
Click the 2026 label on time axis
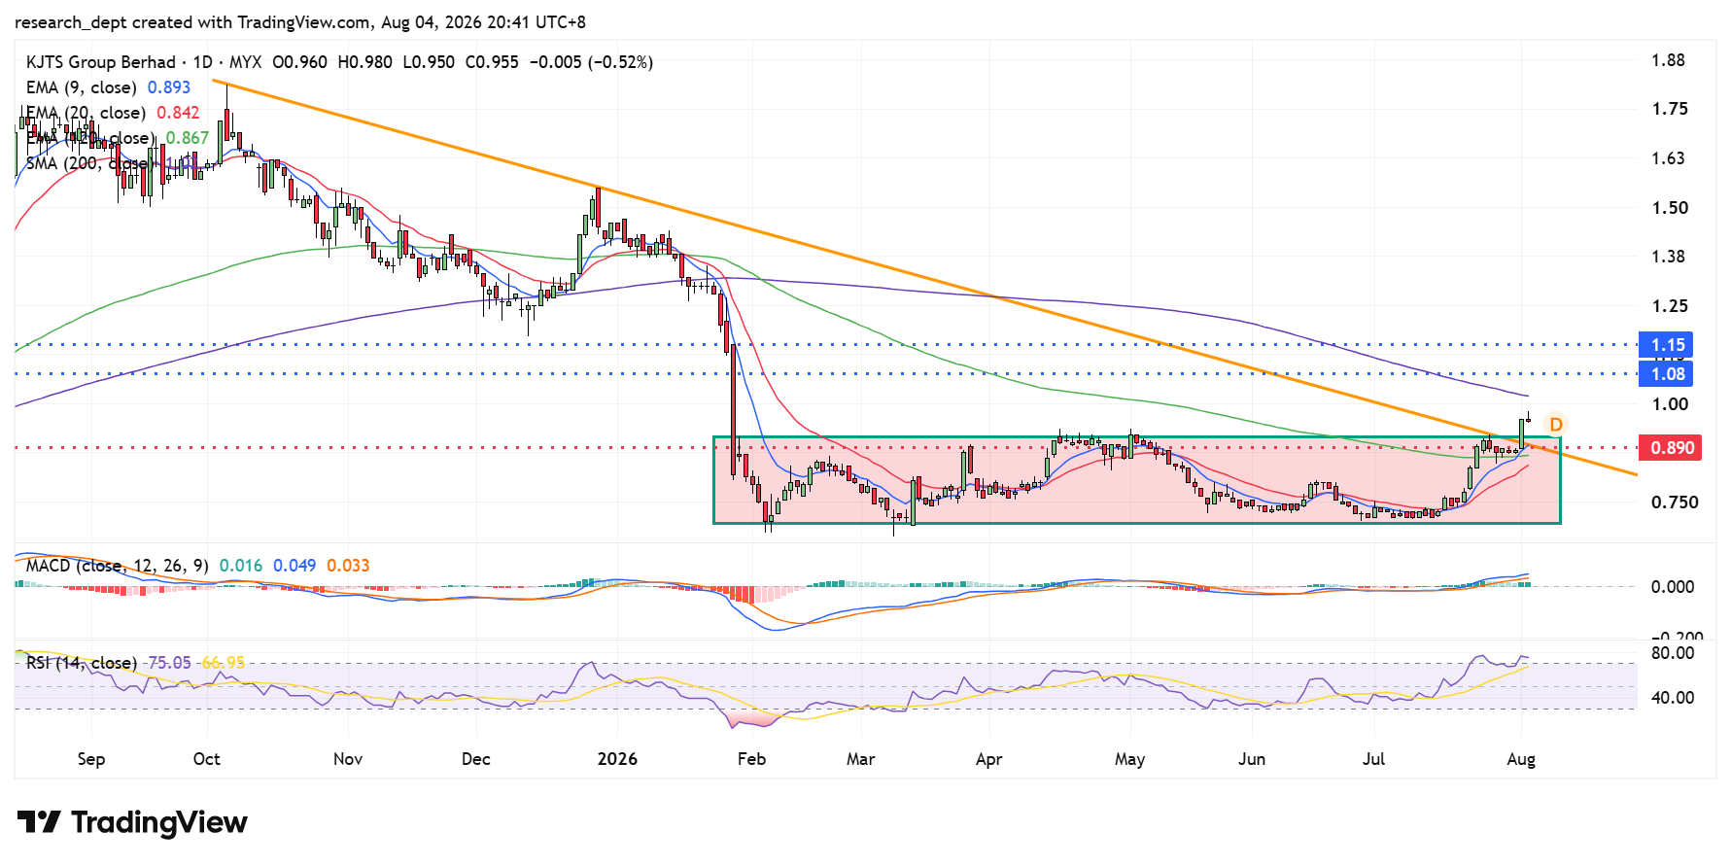(x=617, y=759)
